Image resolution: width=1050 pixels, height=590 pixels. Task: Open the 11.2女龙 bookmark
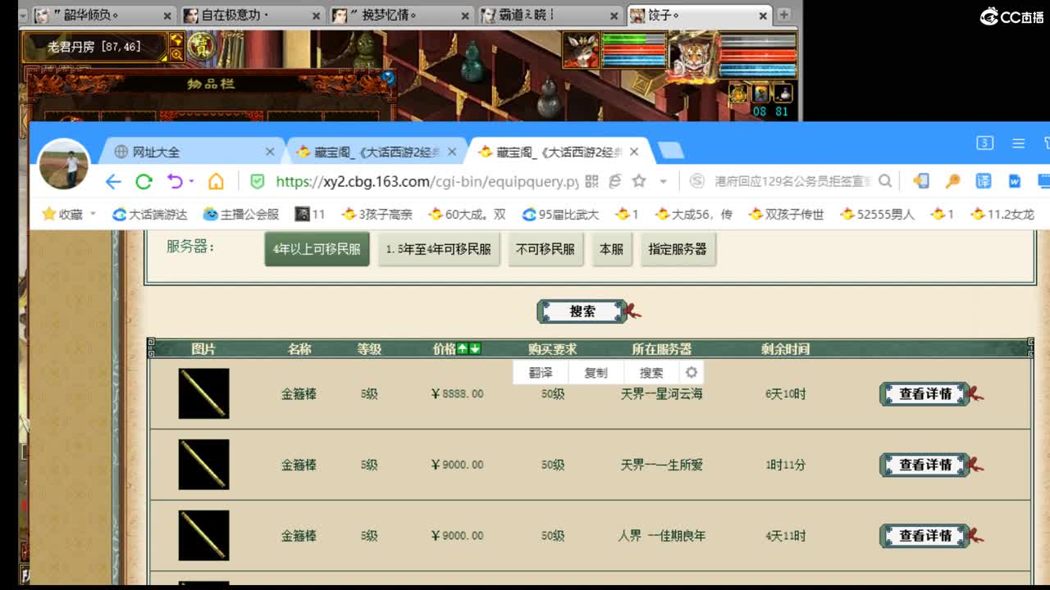tap(1002, 215)
